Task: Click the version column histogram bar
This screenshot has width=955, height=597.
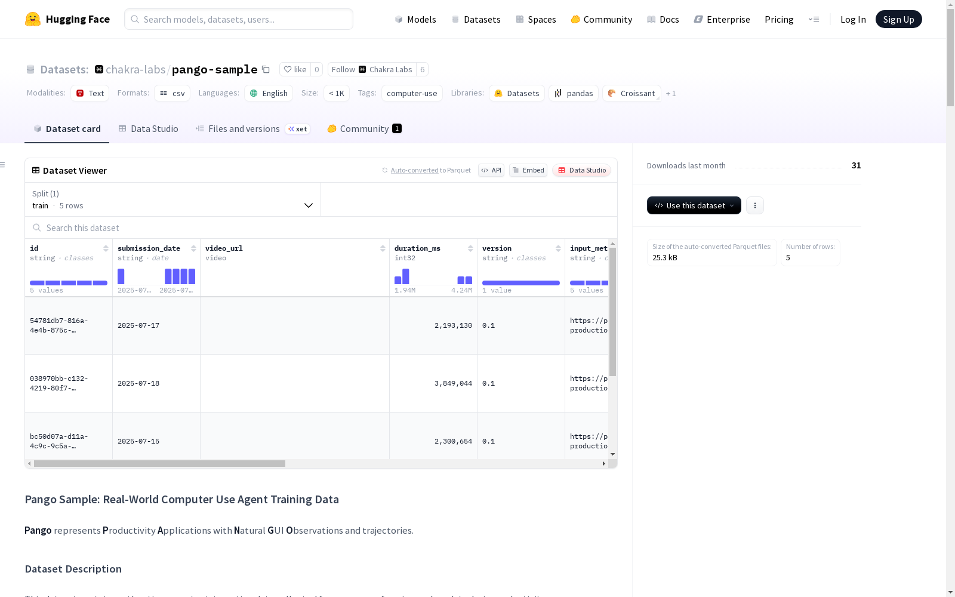Action: pyautogui.click(x=521, y=283)
